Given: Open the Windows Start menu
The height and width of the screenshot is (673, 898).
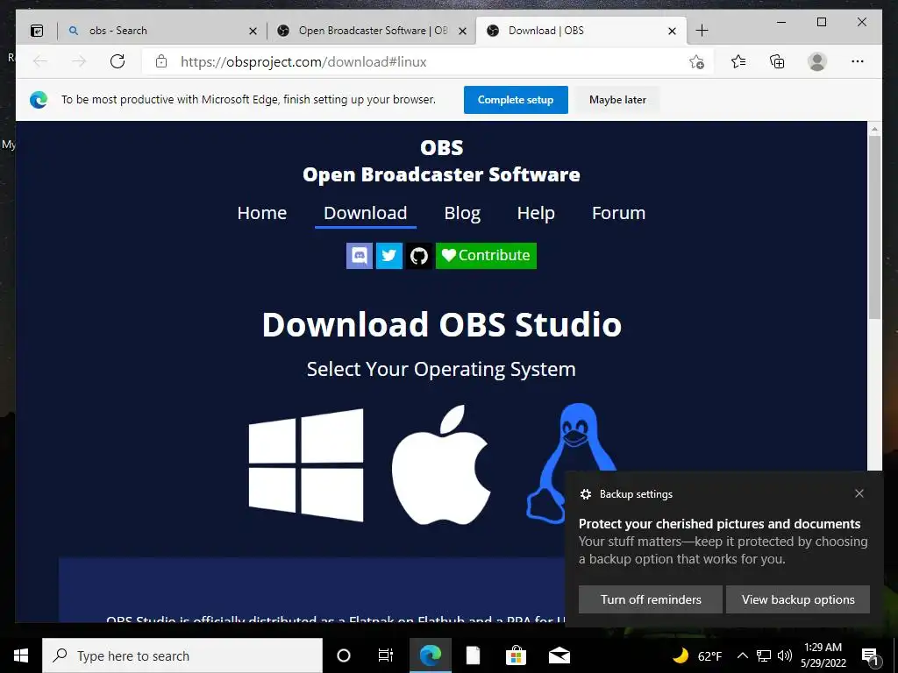Looking at the screenshot, I should tap(21, 655).
